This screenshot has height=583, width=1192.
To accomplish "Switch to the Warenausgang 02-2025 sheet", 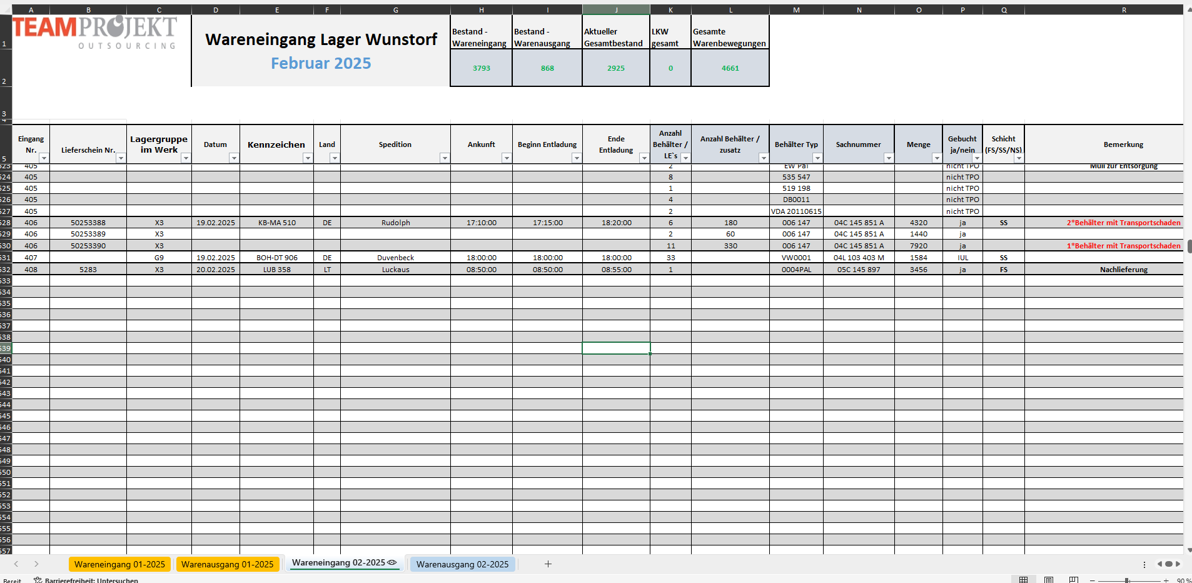I will point(462,564).
